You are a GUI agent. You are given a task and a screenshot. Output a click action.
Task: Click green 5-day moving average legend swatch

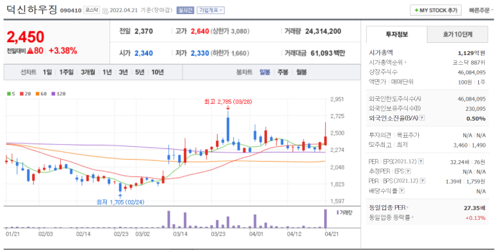click(9, 94)
